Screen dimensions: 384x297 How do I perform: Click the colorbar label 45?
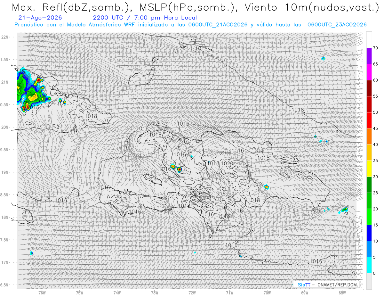[x=375, y=128]
